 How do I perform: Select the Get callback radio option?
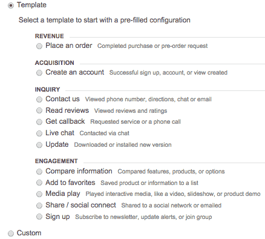tap(39, 122)
